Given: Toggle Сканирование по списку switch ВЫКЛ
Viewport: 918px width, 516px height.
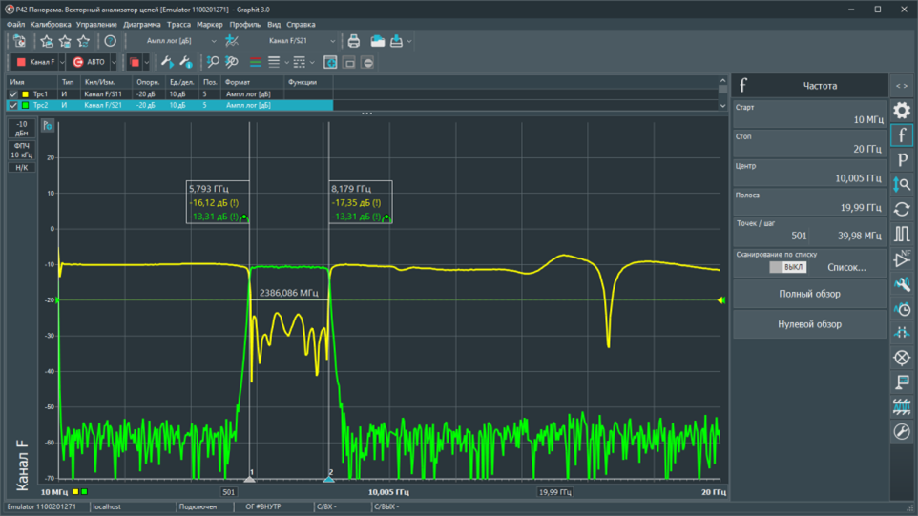Looking at the screenshot, I should 788,267.
